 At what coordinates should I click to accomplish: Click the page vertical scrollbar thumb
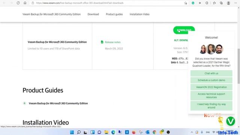(x=238, y=66)
